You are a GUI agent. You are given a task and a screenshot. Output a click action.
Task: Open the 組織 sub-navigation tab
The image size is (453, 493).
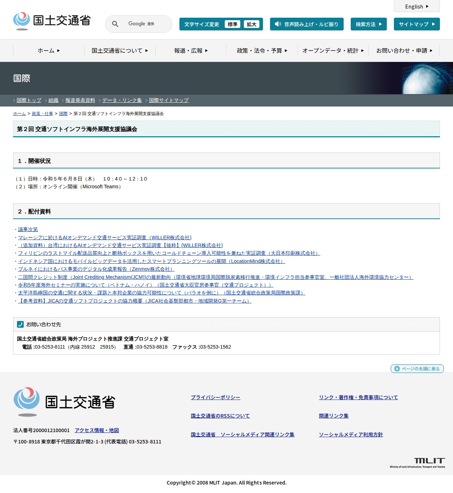[53, 100]
